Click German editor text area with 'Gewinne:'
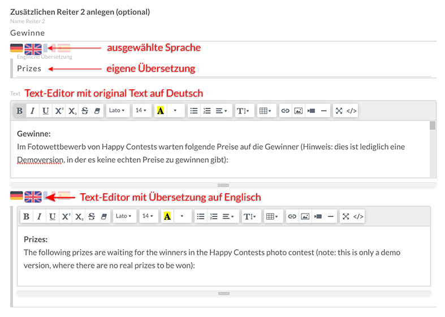 click(x=220, y=149)
